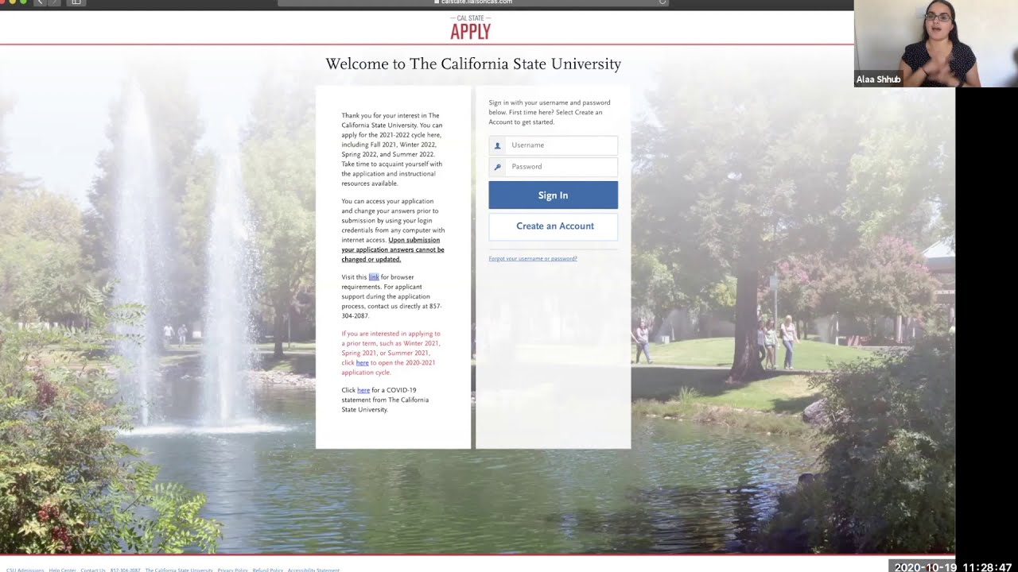Open Privacy Policy footer link
The height and width of the screenshot is (572, 1018).
click(232, 570)
